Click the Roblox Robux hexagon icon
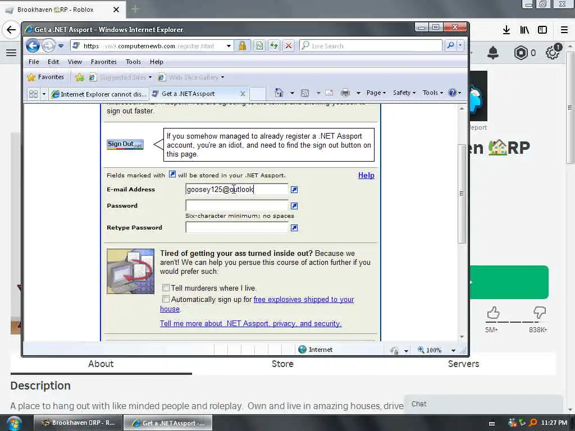The height and width of the screenshot is (431, 575). click(521, 53)
